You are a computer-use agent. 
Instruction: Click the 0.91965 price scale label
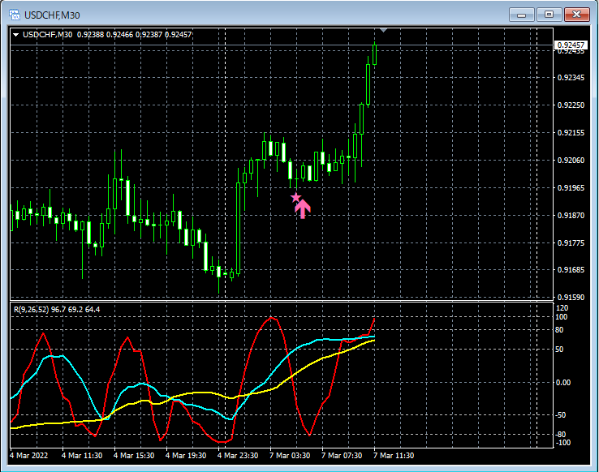[x=571, y=187]
